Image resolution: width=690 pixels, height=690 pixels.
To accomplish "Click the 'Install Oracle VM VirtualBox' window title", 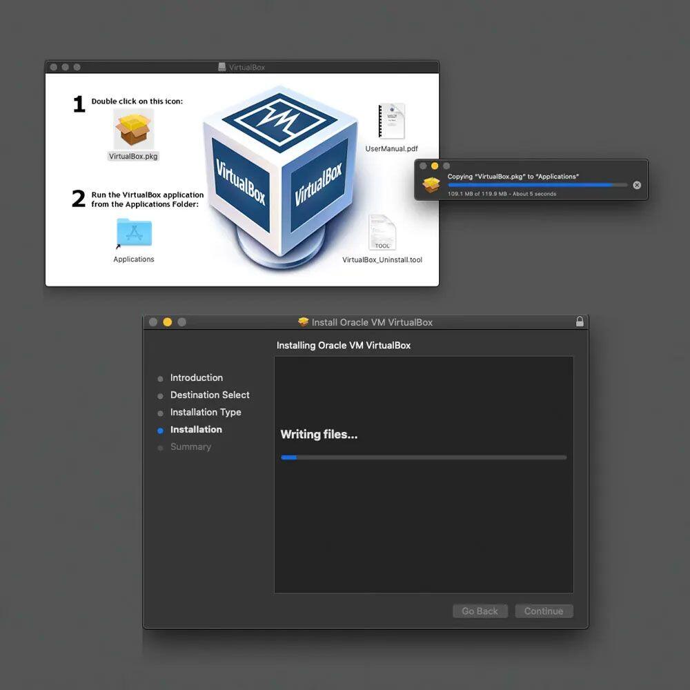I will [x=373, y=322].
